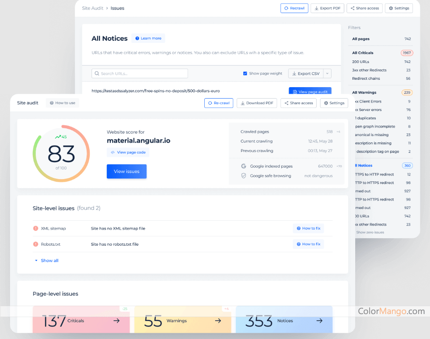Click the 239 badge next to All Warnings

click(x=407, y=92)
